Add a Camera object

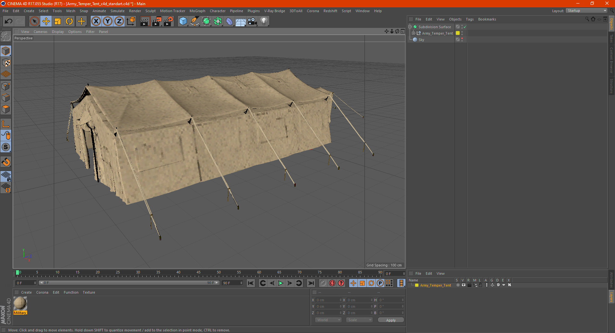coord(252,21)
